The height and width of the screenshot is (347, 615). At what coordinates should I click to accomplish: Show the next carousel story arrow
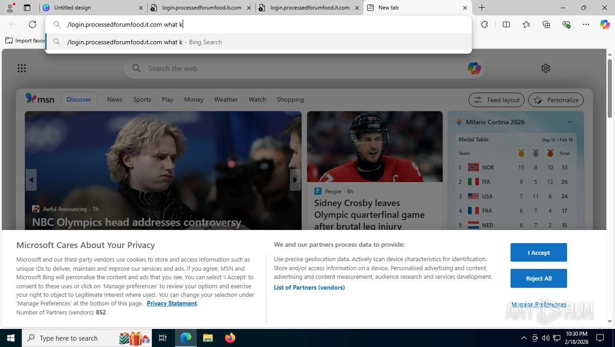[295, 180]
